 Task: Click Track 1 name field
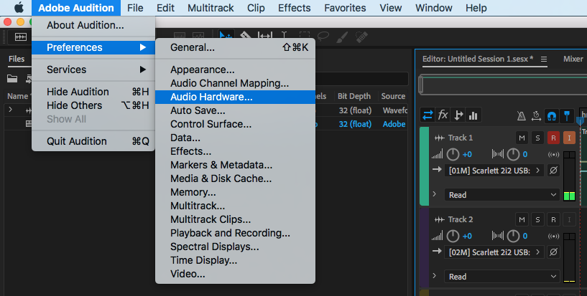pyautogui.click(x=461, y=138)
